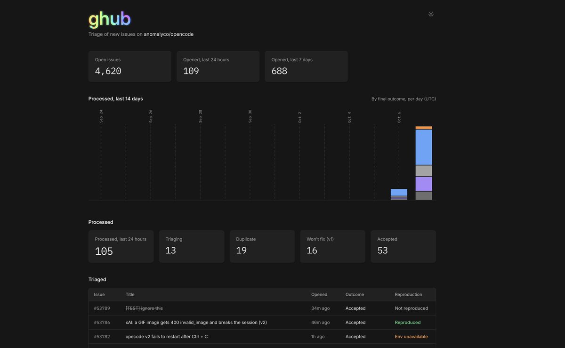565x348 pixels.
Task: Select the Opened, last 7 days card
Action: (307, 66)
